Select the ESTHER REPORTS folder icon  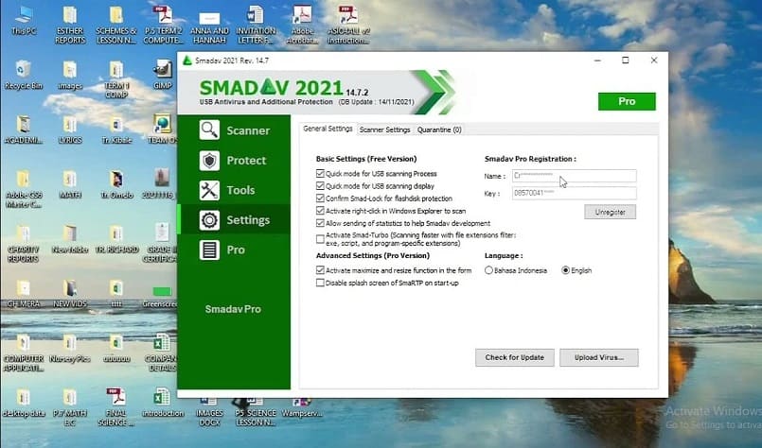click(x=70, y=26)
